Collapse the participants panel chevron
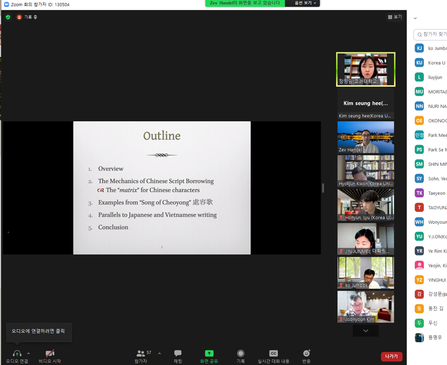 (x=415, y=18)
